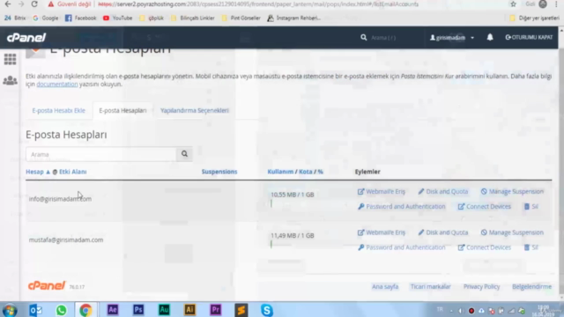
Task: Click the cPanel logo in header
Action: click(x=26, y=37)
